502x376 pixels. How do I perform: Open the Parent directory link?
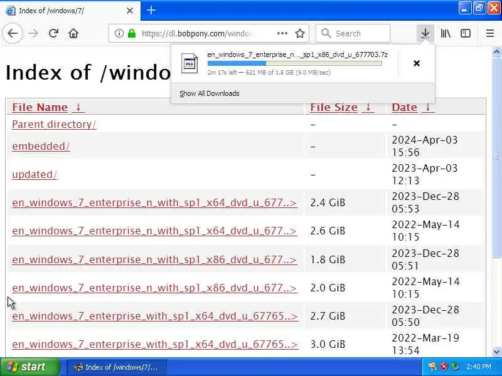[54, 124]
